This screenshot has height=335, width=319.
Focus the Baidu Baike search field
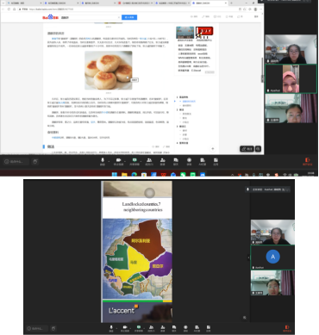[90, 17]
